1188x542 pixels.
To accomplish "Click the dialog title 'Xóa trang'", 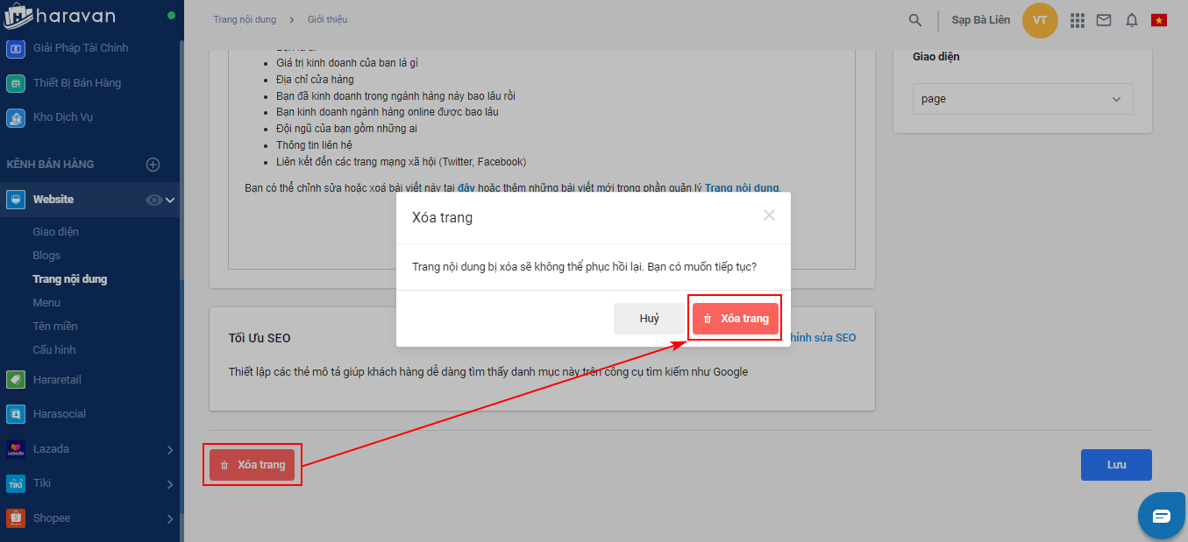I will click(x=442, y=217).
